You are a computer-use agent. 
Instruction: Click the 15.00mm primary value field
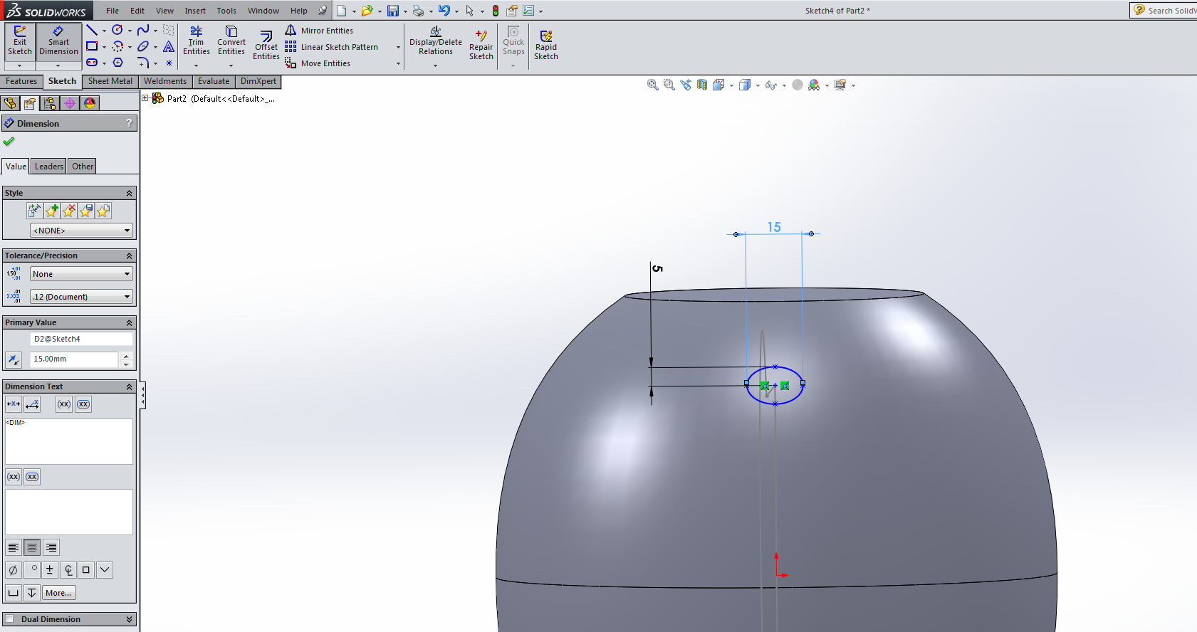pyautogui.click(x=74, y=359)
